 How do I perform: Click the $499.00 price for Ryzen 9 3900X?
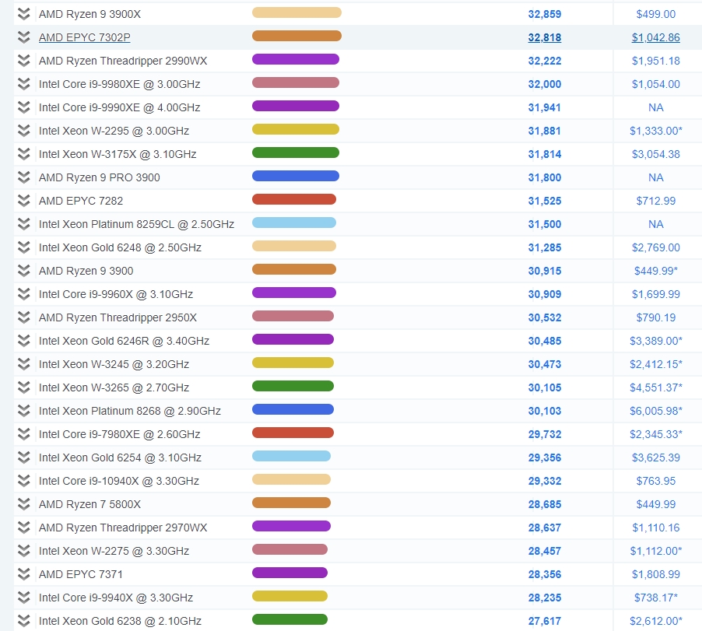(656, 14)
